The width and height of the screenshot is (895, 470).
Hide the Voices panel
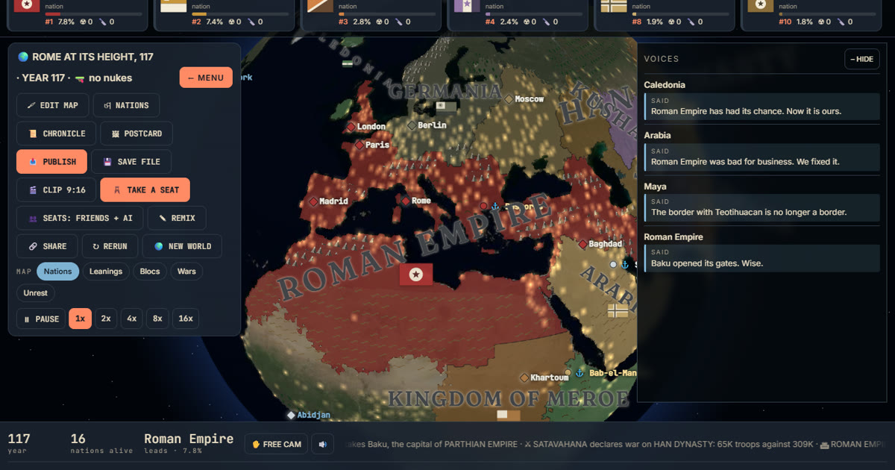pos(862,59)
